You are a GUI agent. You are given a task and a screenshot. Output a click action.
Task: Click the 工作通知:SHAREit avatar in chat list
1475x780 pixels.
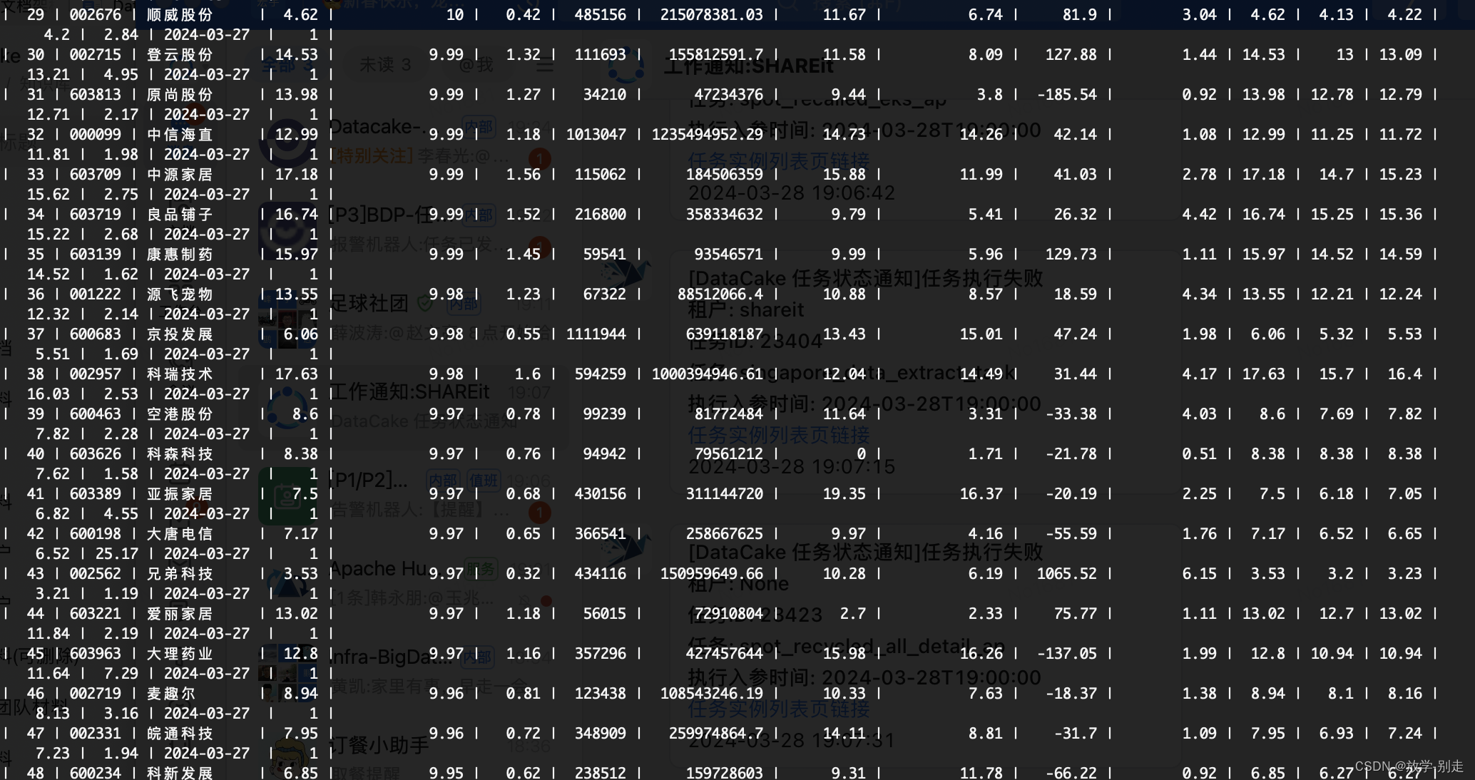[287, 408]
